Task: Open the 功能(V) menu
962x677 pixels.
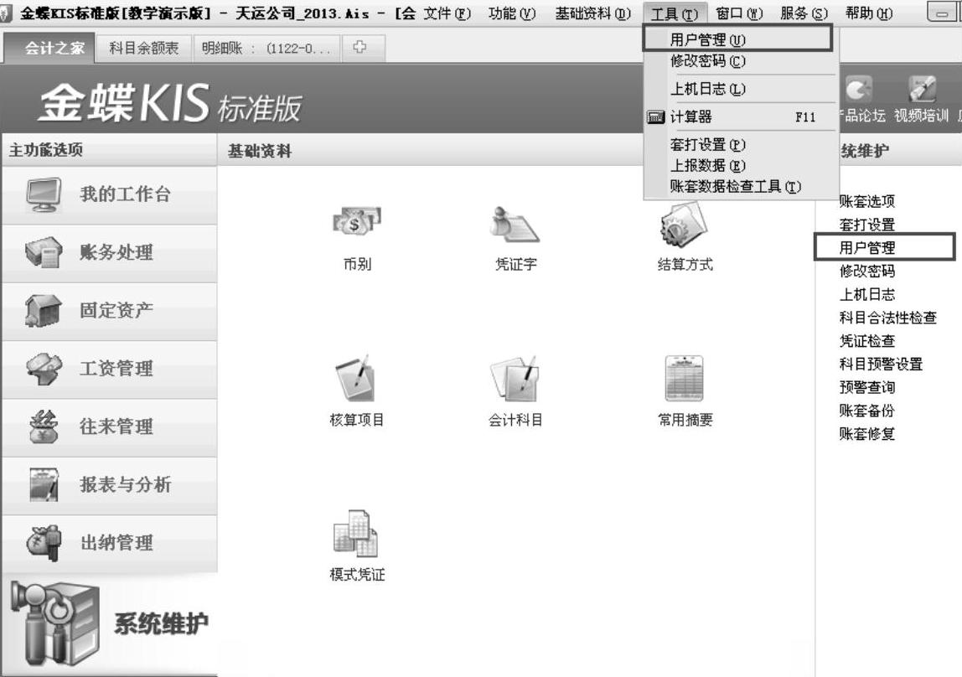Action: tap(512, 13)
